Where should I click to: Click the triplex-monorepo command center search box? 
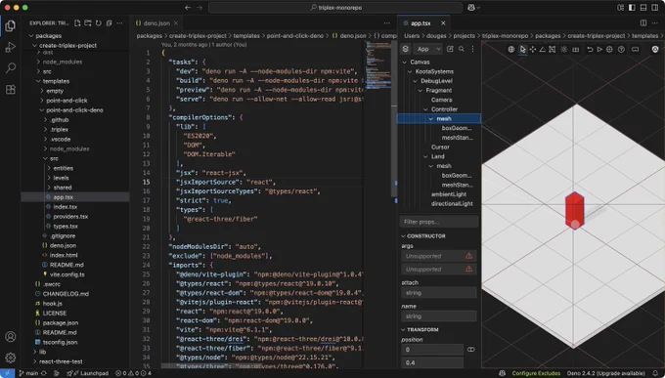pos(335,8)
